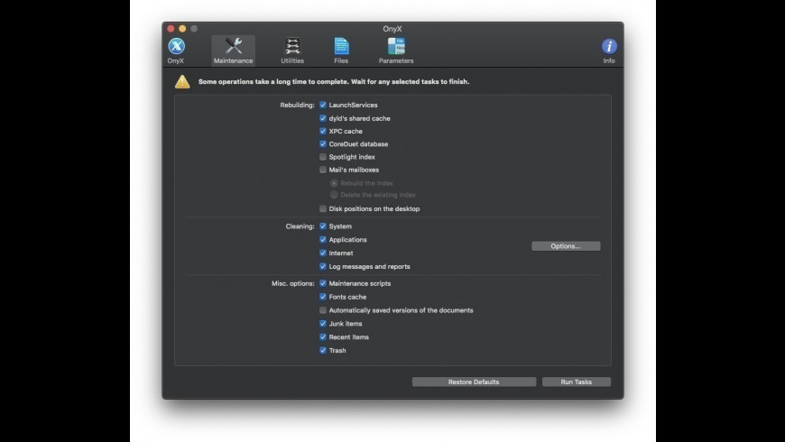Uncheck dyld's shared cache checkbox

pyautogui.click(x=323, y=118)
